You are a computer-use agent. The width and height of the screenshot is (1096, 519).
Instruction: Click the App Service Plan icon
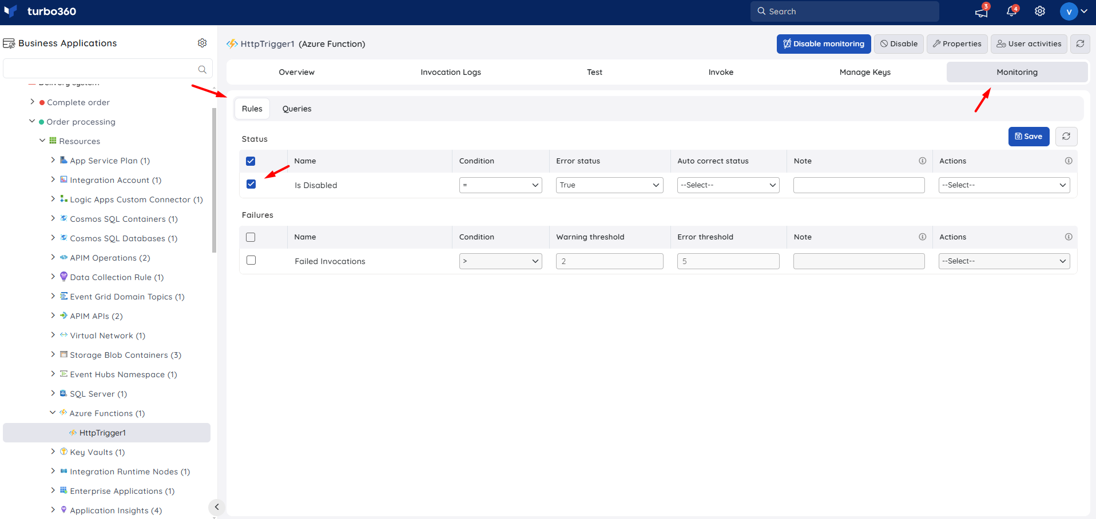click(x=63, y=160)
